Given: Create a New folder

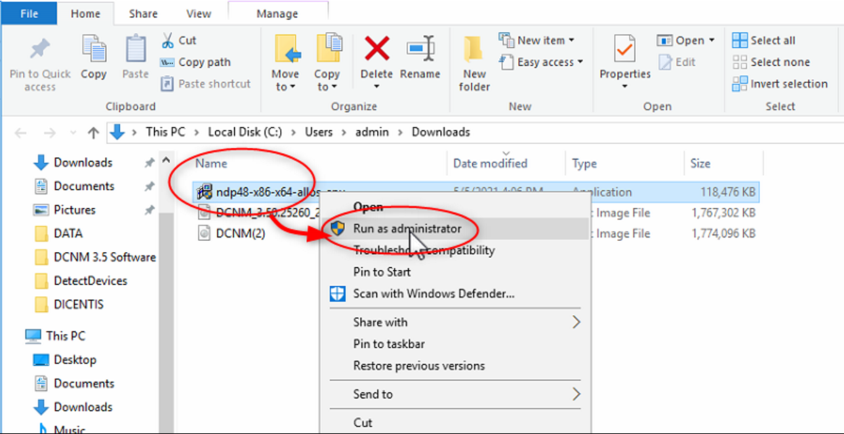Looking at the screenshot, I should click(x=475, y=65).
